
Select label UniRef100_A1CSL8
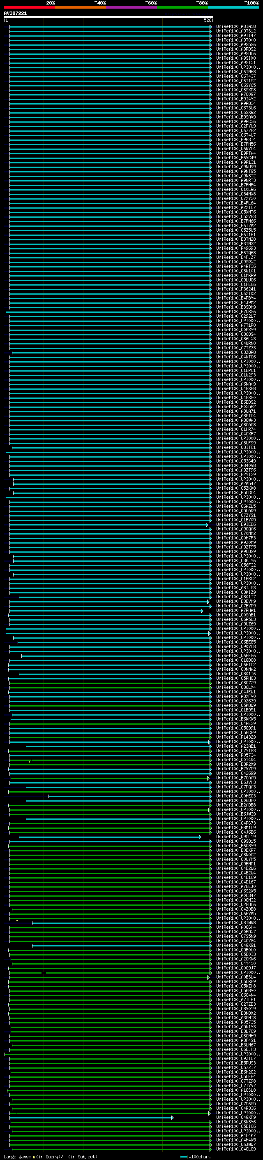click(x=236, y=1090)
